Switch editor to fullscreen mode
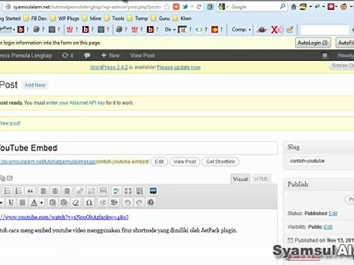This screenshot has width=354, height=265. pos(128,191)
